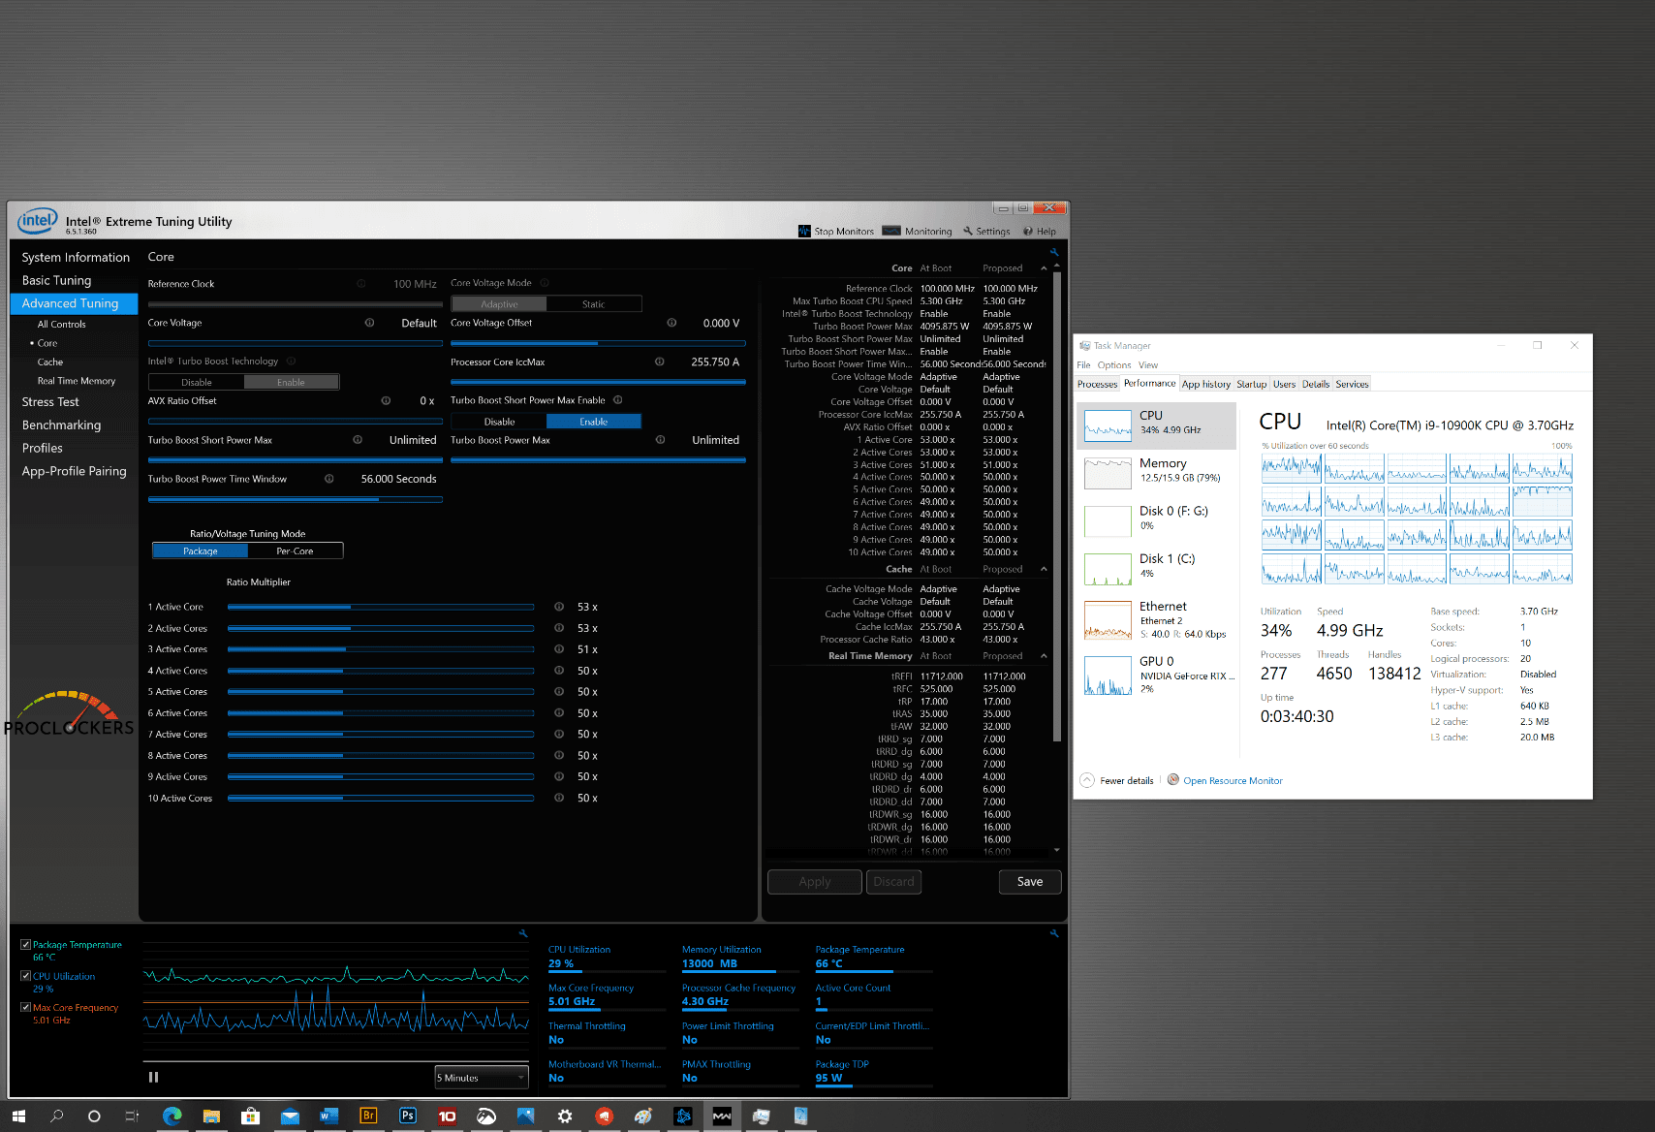Open Help in XTU header
1655x1132 pixels.
tap(1040, 231)
